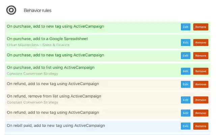Remove the topmost purchase new tag rule
216x135 pixels.
click(200, 27)
